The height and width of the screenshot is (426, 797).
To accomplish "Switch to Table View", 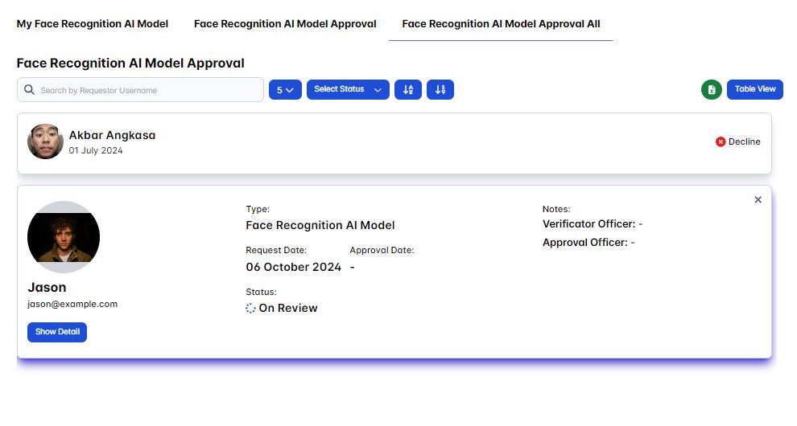I will [755, 89].
